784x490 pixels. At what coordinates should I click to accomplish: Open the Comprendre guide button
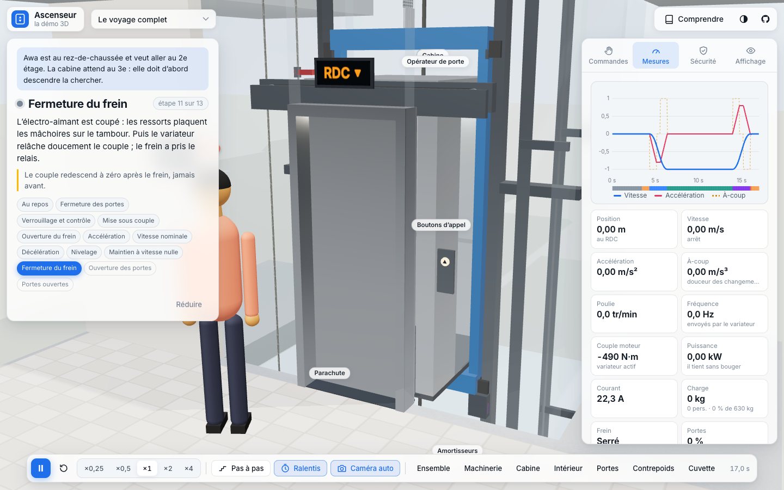click(x=694, y=19)
